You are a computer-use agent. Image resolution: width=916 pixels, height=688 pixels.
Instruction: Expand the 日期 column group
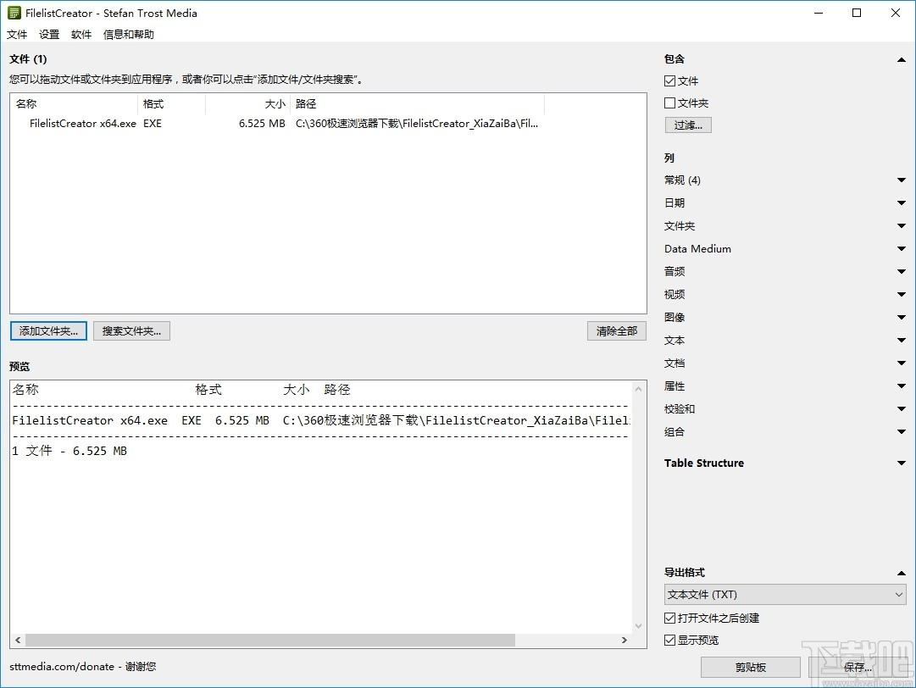click(902, 203)
